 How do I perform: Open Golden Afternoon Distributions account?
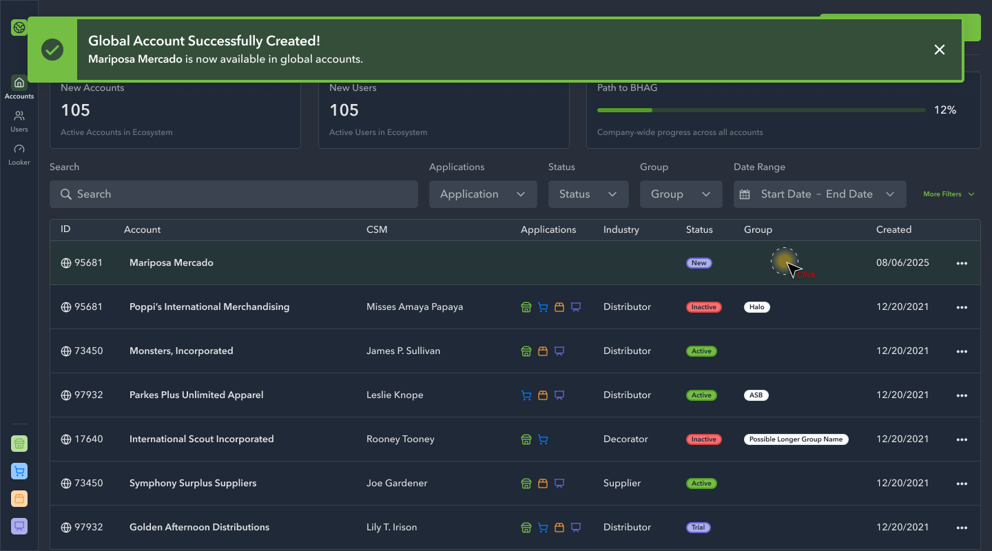coord(199,528)
